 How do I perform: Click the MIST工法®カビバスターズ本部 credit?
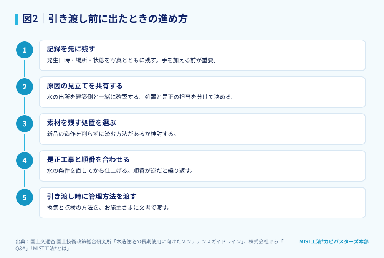click(334, 241)
